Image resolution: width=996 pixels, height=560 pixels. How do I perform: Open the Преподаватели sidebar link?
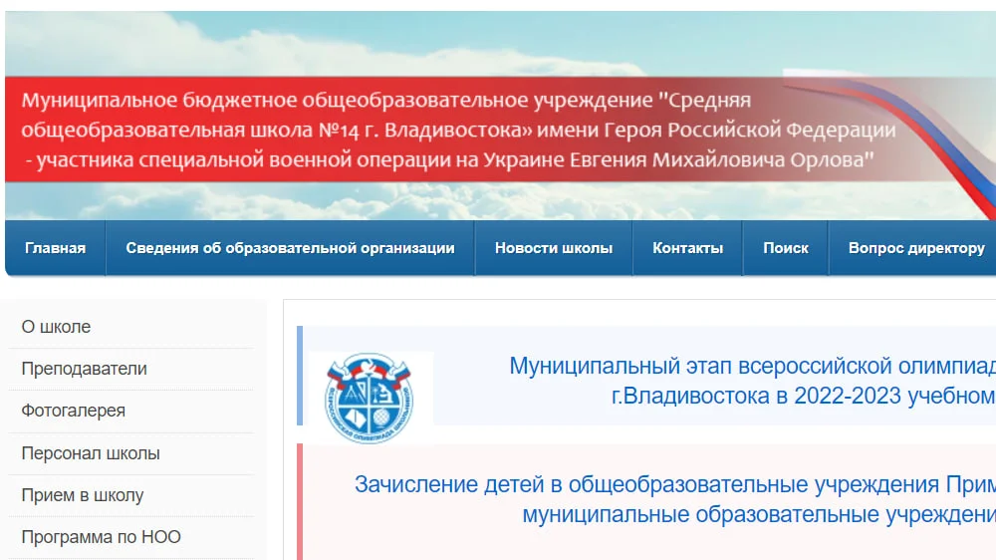84,369
